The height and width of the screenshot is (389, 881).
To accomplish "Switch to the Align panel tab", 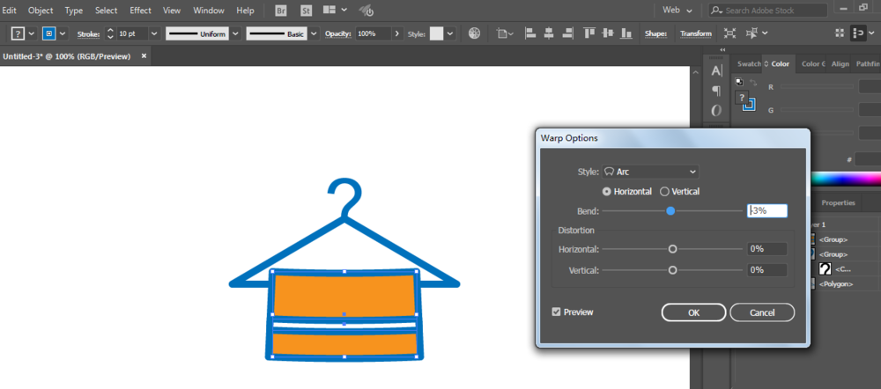I will 840,64.
